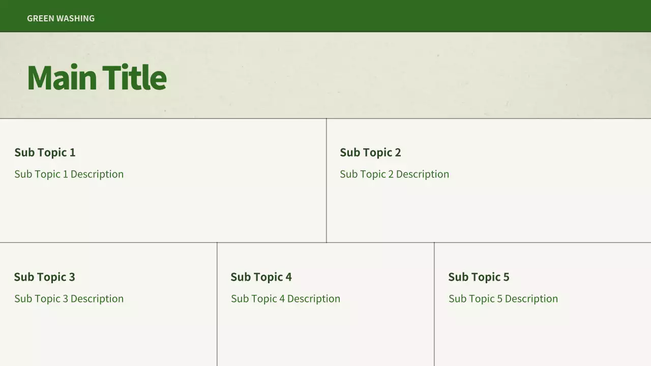This screenshot has height=366, width=651.
Task: Click the blank area below Sub Topic 2 Description
Action: point(488,213)
